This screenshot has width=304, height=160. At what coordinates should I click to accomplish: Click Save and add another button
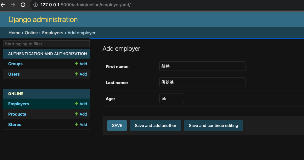[x=155, y=125]
